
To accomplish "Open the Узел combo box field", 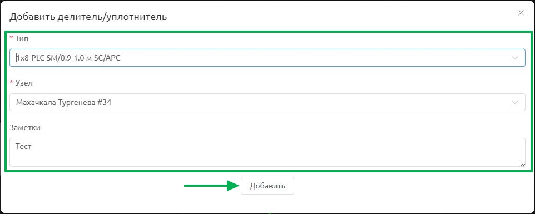I will coord(267,102).
